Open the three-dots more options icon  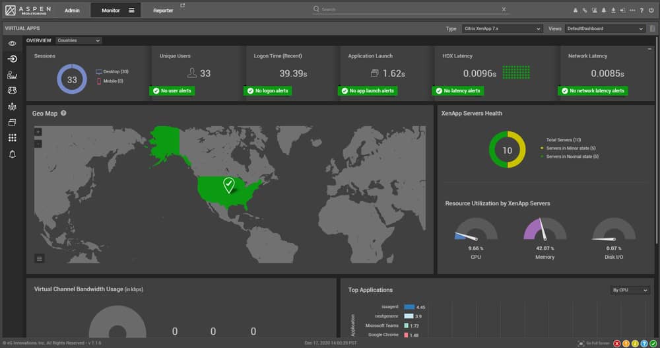pyautogui.click(x=632, y=10)
